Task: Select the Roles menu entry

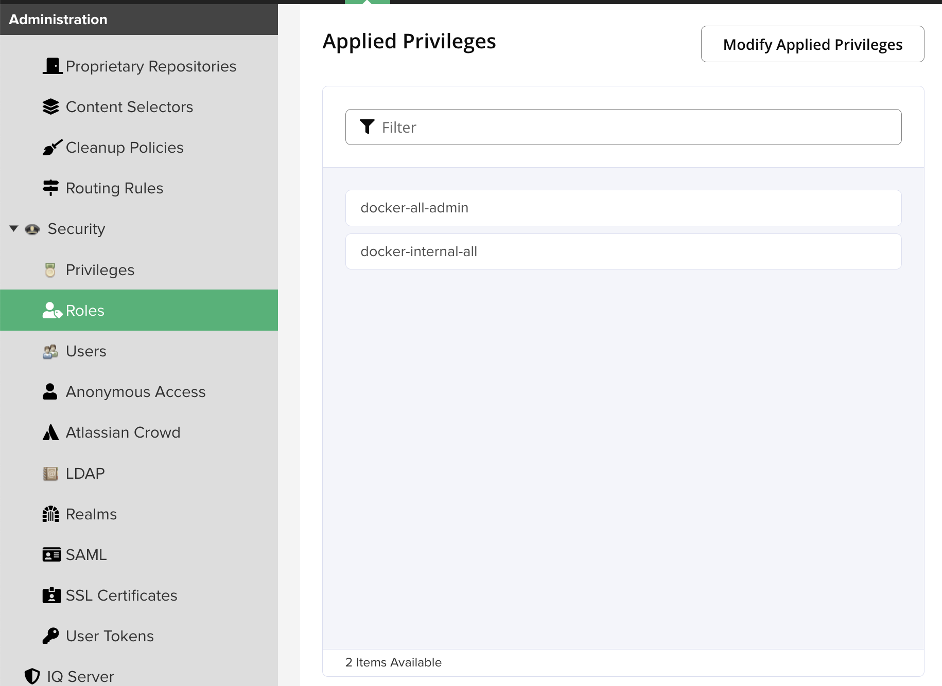Action: point(139,310)
